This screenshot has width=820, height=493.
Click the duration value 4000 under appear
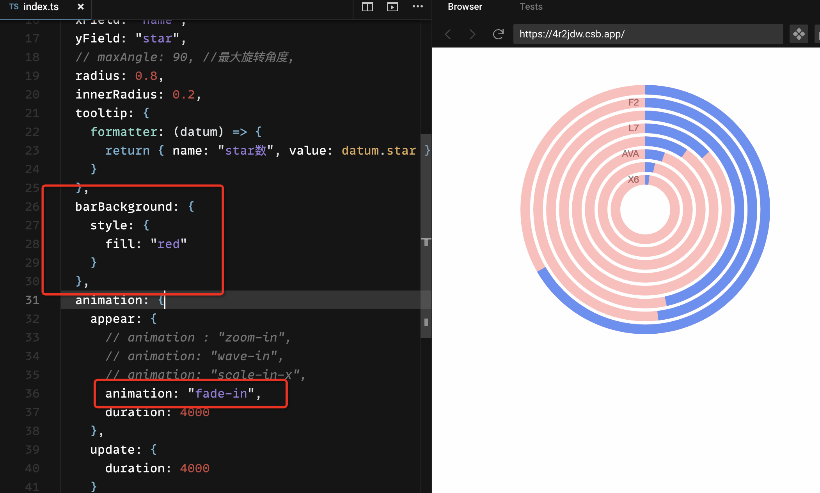click(x=194, y=412)
